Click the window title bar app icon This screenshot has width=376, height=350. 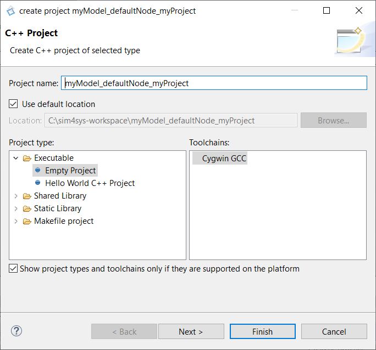point(11,11)
